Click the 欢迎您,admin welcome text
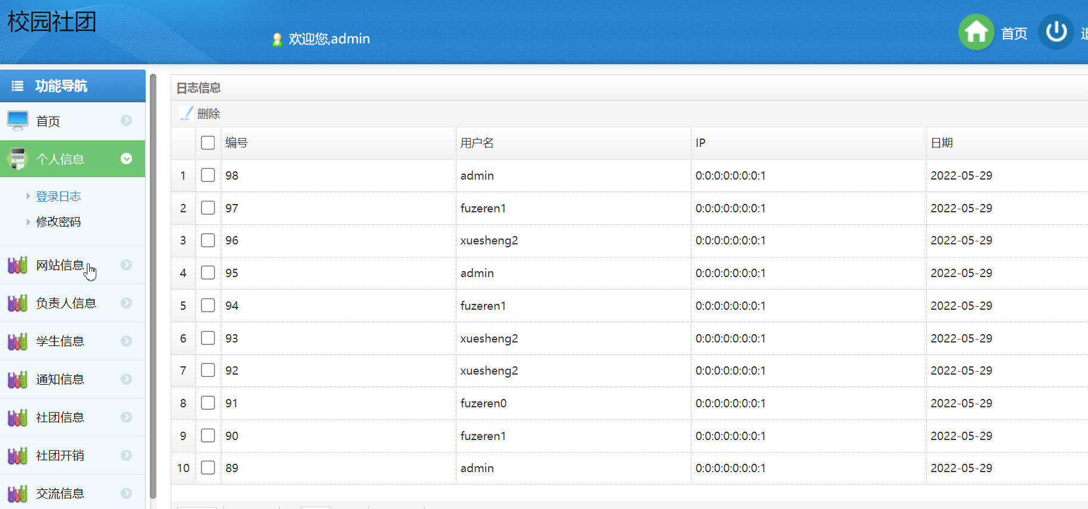This screenshot has width=1088, height=509. [329, 39]
